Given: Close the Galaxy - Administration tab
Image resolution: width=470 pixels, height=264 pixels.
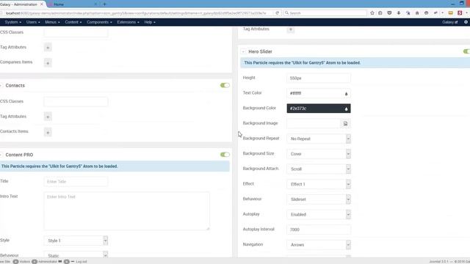Looking at the screenshot, I should coord(42,4).
